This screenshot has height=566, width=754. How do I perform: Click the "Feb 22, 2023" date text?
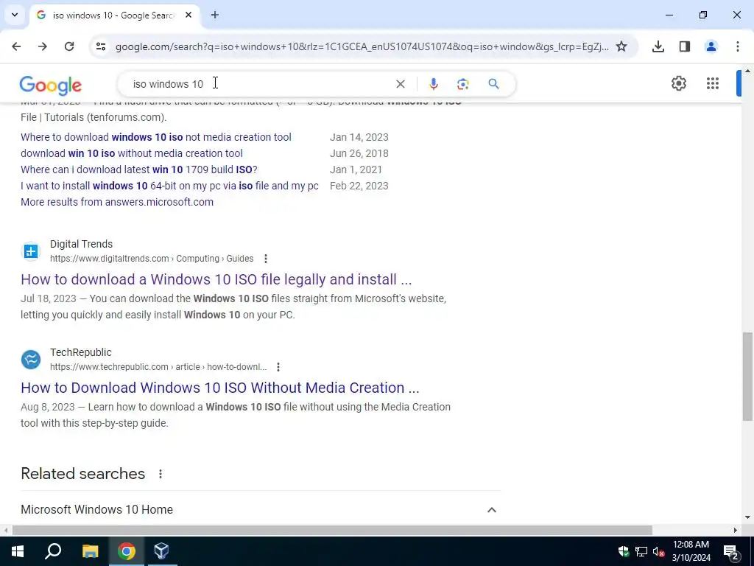point(359,186)
